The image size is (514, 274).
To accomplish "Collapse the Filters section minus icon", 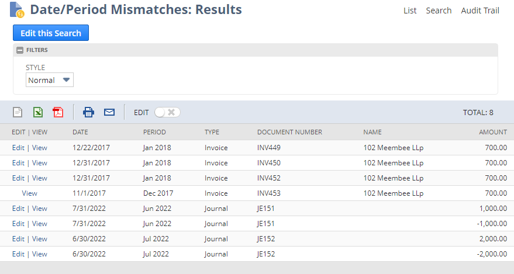I will (x=20, y=50).
